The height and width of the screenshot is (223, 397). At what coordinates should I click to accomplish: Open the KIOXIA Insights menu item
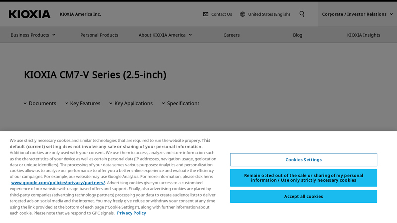pyautogui.click(x=363, y=35)
